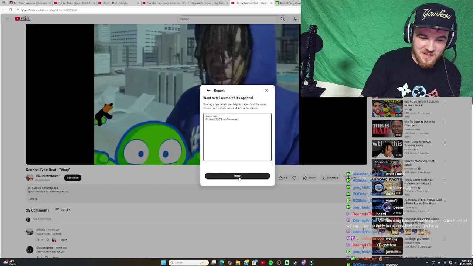The image size is (473, 266).
Task: Switch to the Spotify Audience Songstats tab
Action: [30, 3]
